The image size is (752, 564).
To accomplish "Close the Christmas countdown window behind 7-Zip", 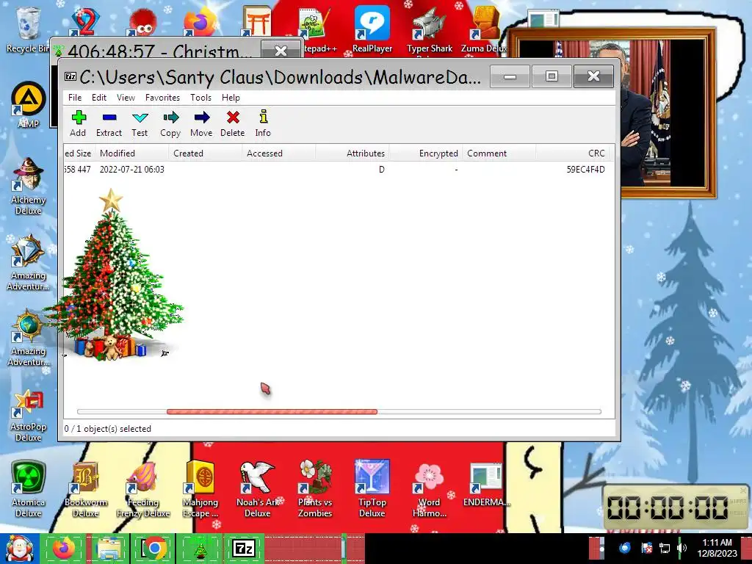I will point(281,50).
